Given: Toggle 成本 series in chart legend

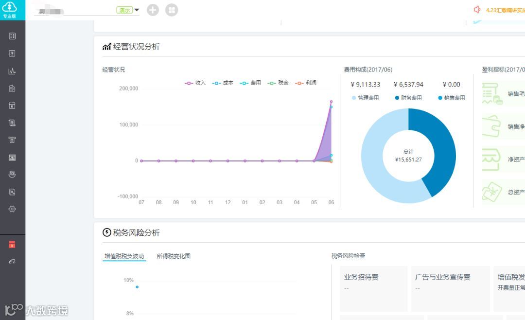Looking at the screenshot, I should coord(223,83).
